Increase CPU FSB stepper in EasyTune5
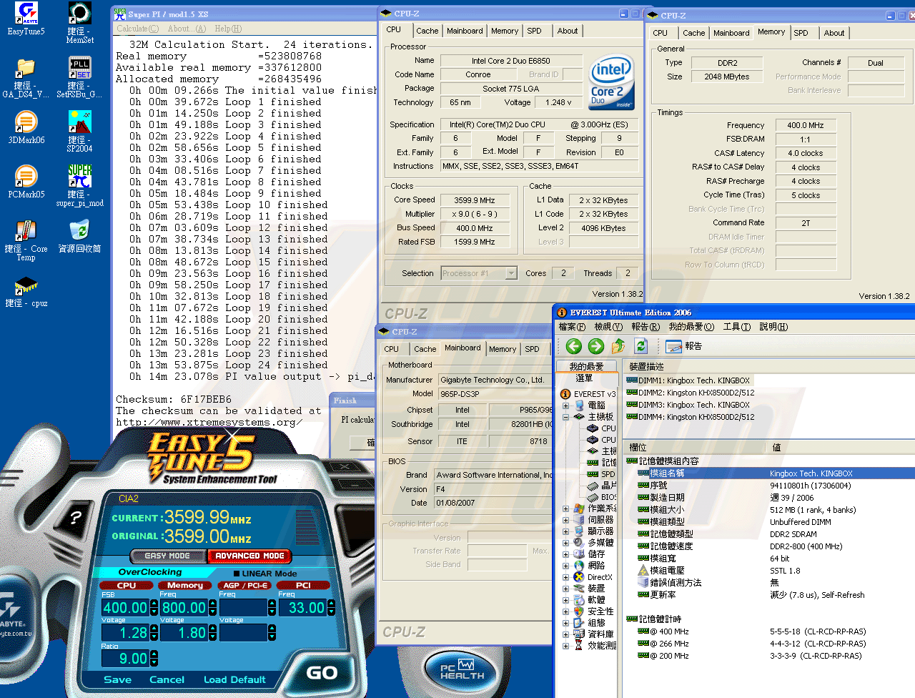 pyautogui.click(x=153, y=604)
